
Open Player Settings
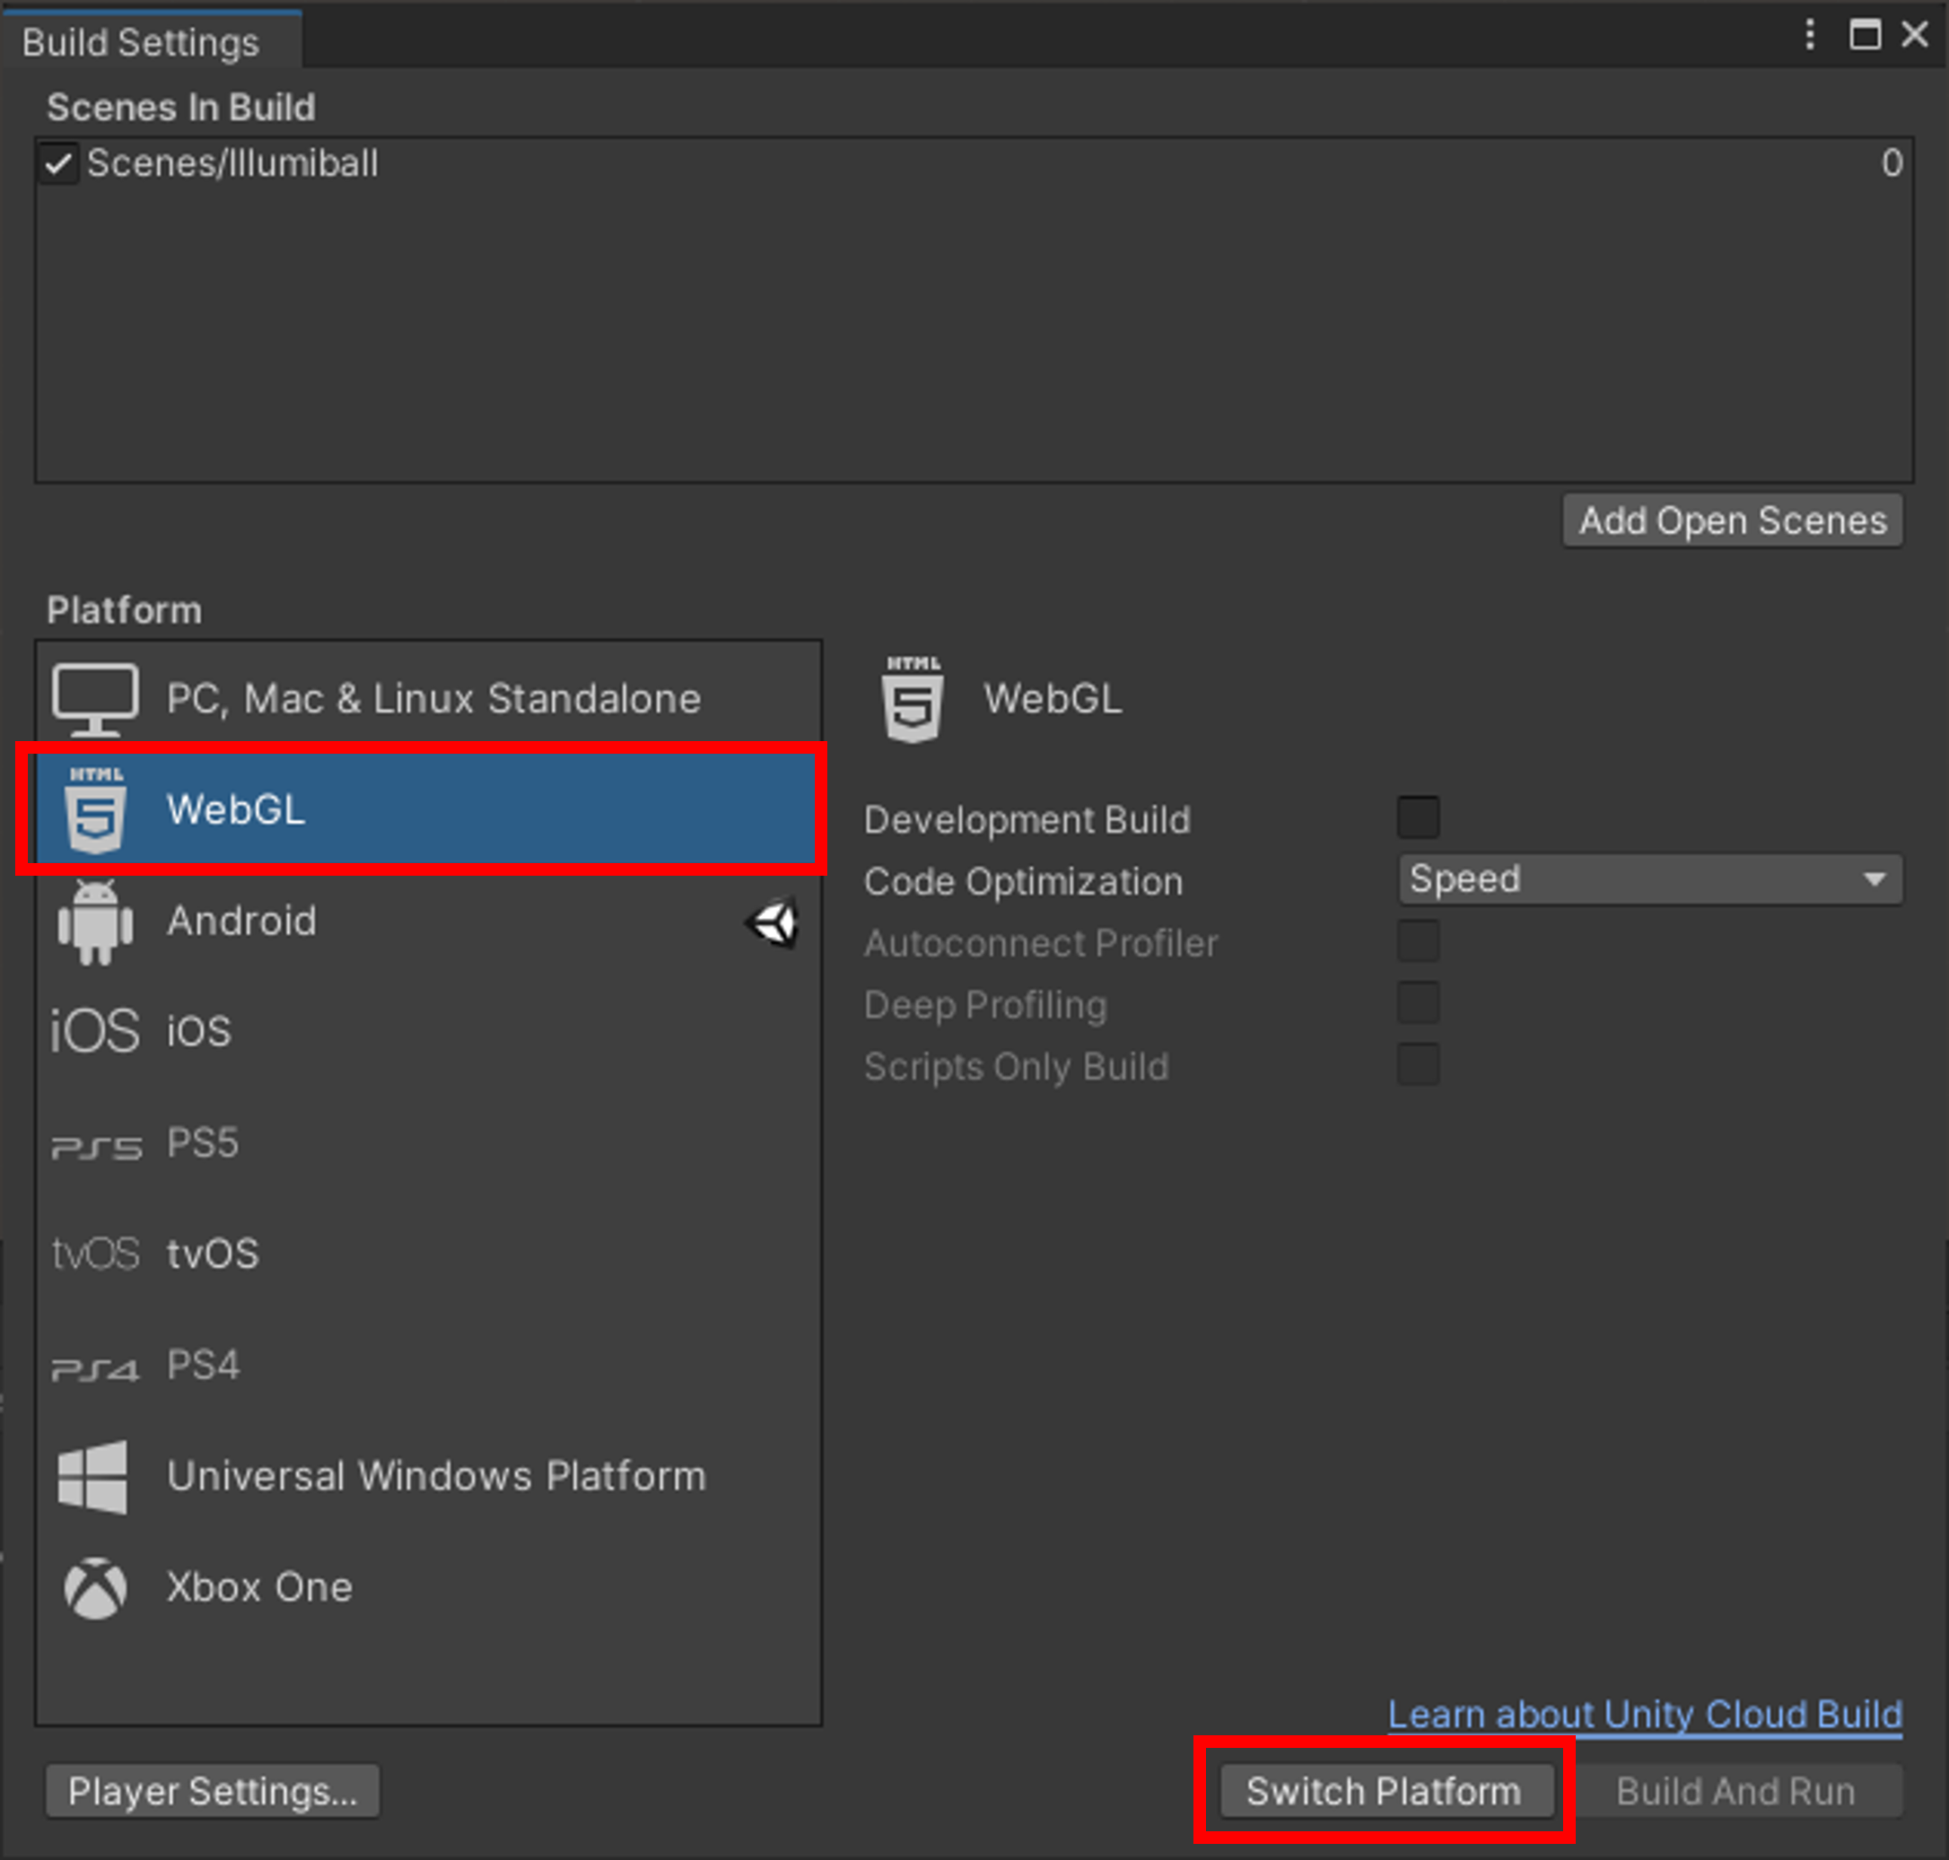212,1792
